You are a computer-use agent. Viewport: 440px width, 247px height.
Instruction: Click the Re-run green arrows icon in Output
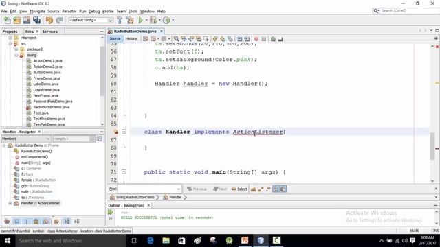(x=110, y=212)
